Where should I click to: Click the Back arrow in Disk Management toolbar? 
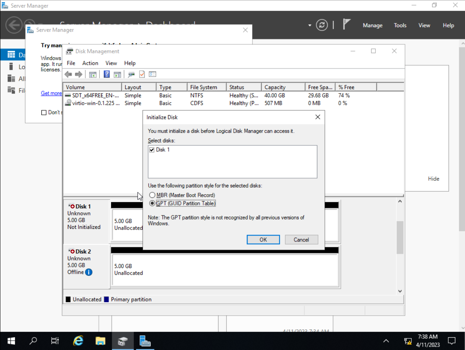(x=68, y=74)
